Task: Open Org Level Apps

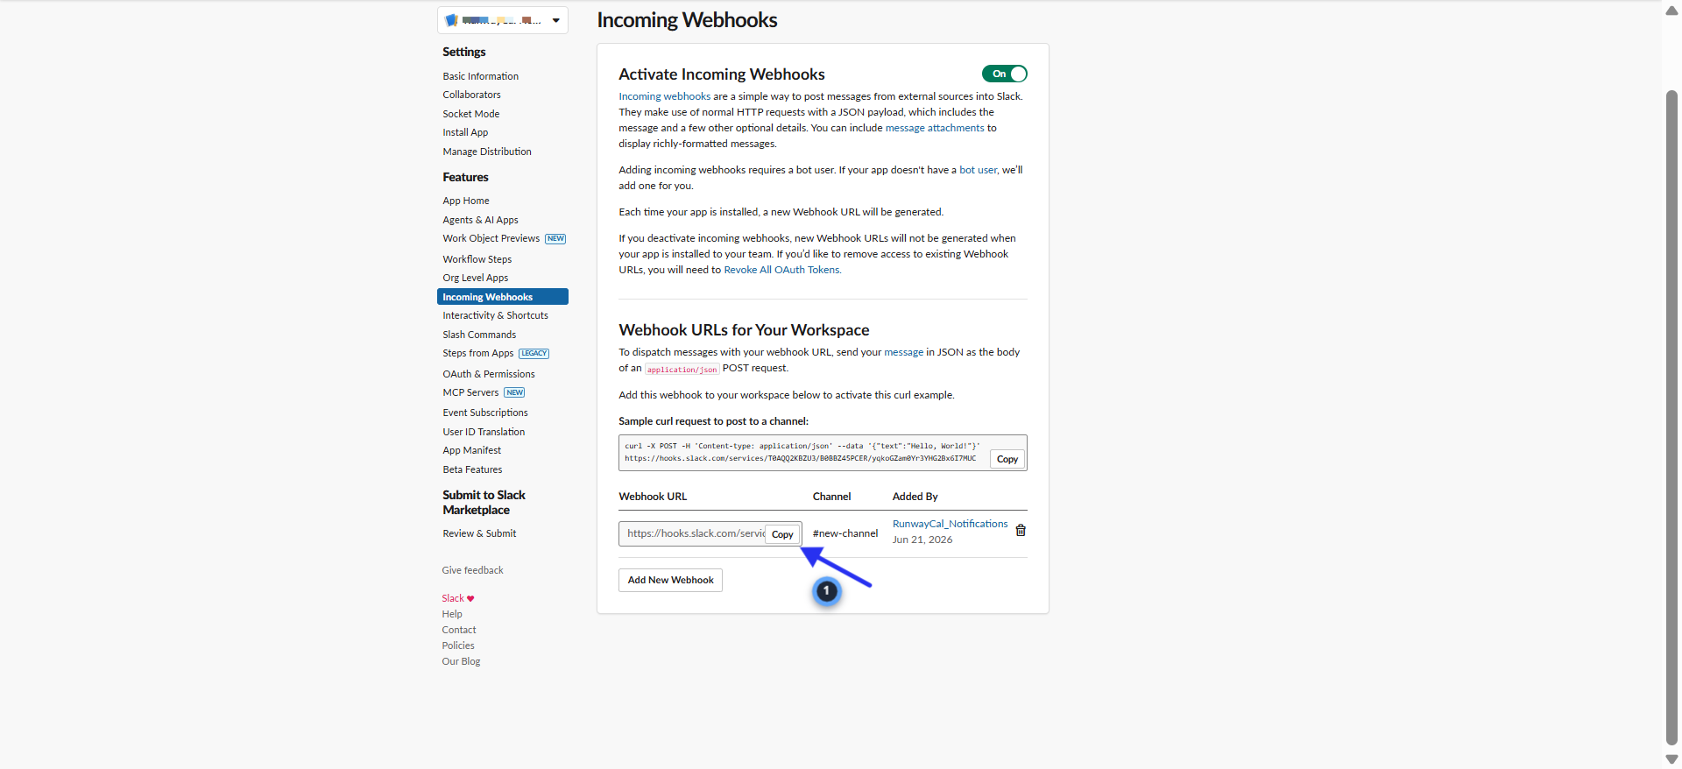Action: pos(475,278)
